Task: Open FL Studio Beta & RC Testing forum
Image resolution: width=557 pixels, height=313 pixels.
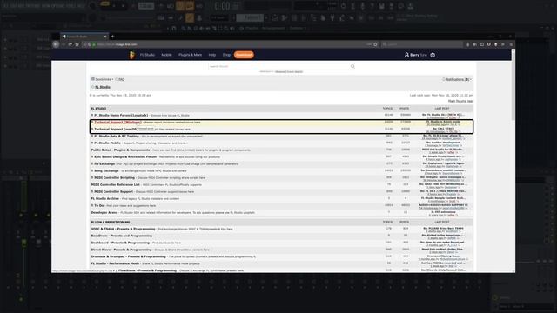Action: [116, 136]
